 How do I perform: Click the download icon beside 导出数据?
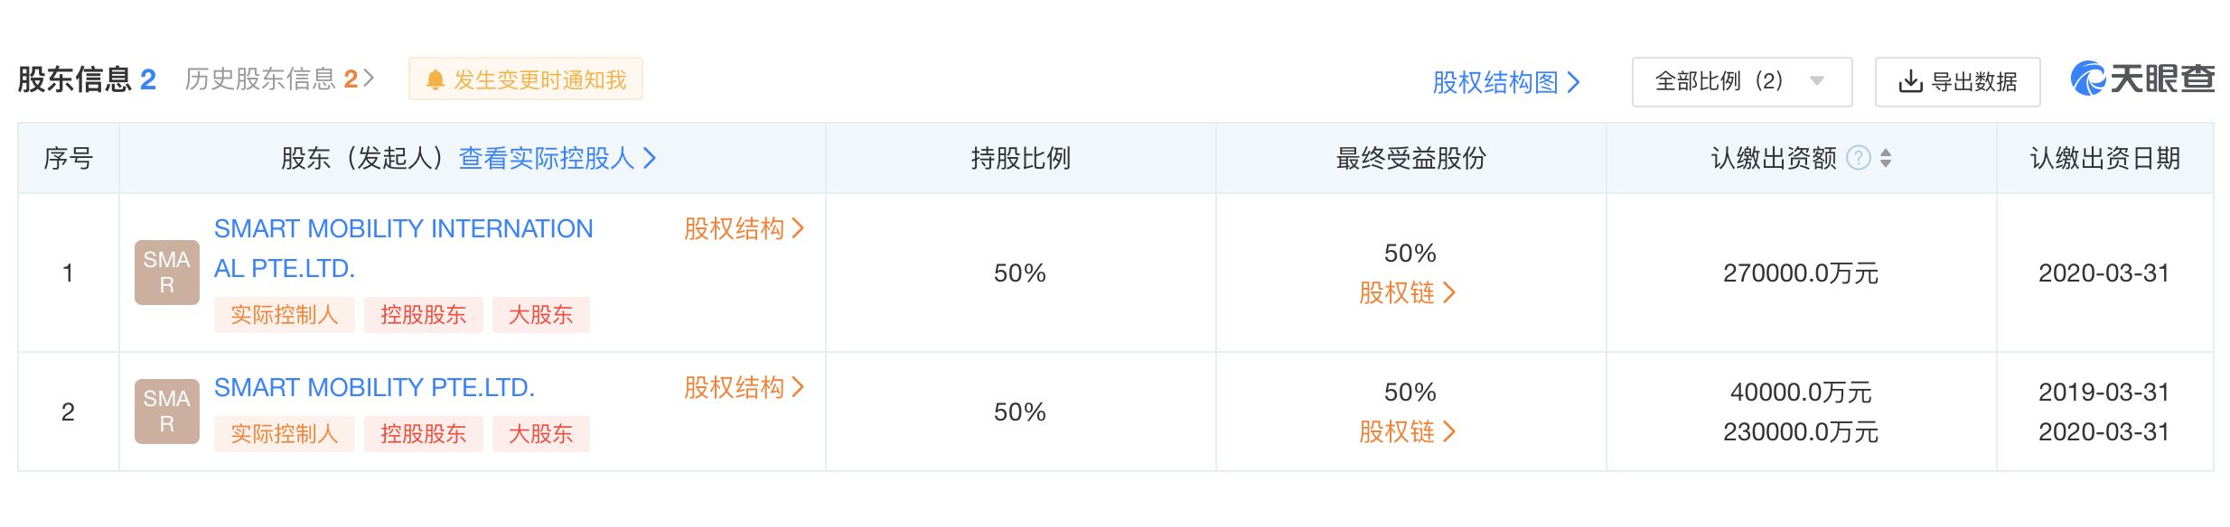(x=1910, y=82)
